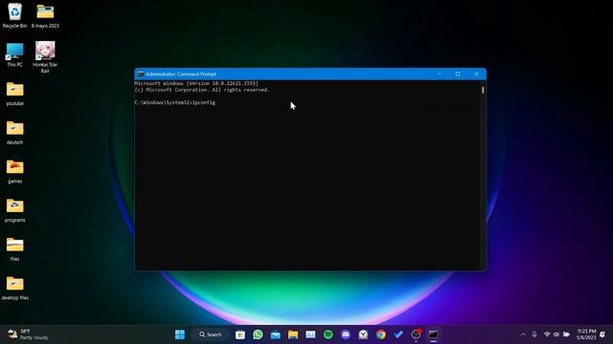Maximize the Command Prompt window

pyautogui.click(x=458, y=74)
